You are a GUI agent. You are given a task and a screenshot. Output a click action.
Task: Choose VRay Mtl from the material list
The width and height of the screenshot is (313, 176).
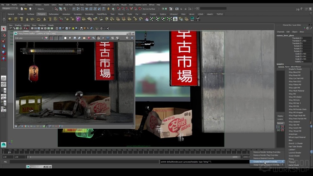(292, 94)
